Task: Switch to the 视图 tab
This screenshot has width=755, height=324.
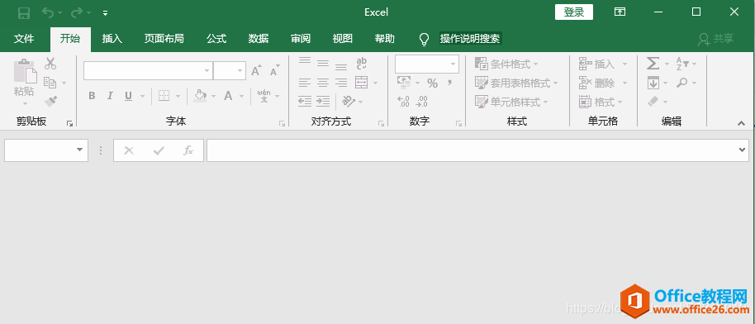Action: (x=343, y=39)
